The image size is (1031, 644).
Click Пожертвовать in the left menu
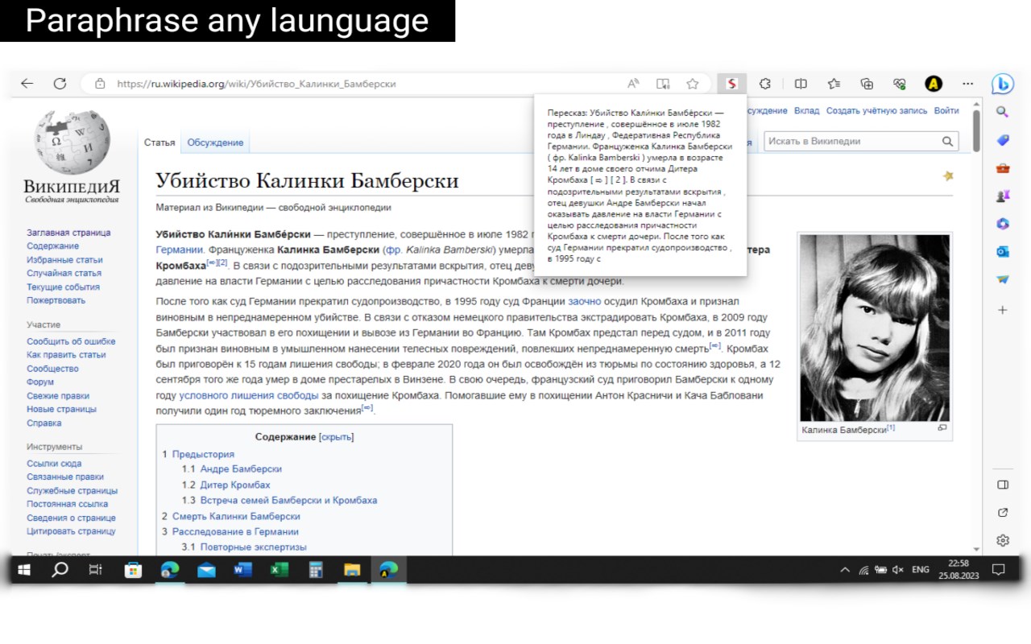coord(56,300)
